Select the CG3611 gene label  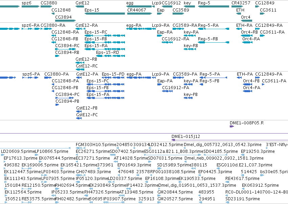pyautogui.click(x=268, y=10)
